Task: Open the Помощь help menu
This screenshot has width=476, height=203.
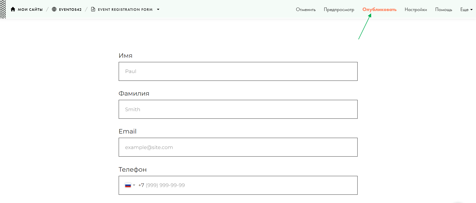Action: coord(444,10)
